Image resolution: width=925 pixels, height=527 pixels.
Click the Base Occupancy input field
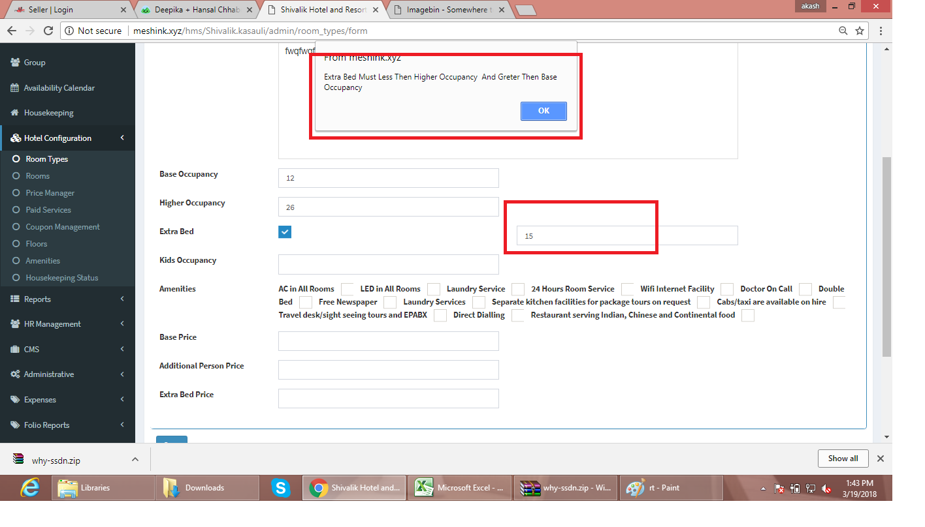pos(389,178)
